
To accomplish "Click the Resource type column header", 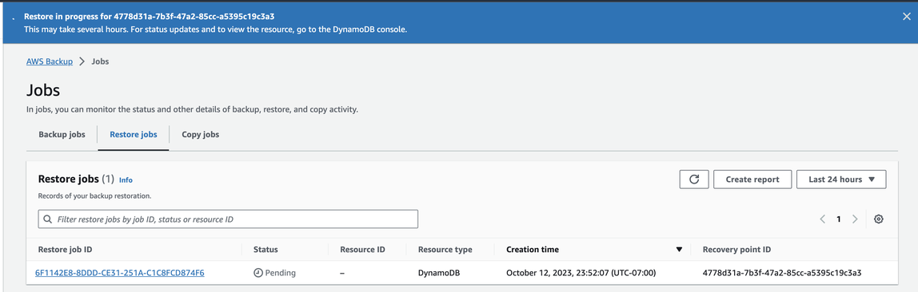I will coord(445,250).
